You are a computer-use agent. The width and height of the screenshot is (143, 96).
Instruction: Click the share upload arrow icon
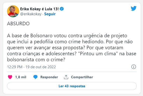(66, 77)
